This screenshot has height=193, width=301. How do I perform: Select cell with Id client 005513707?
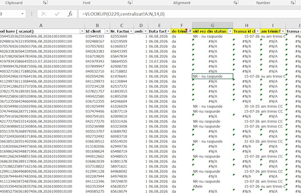(97, 131)
